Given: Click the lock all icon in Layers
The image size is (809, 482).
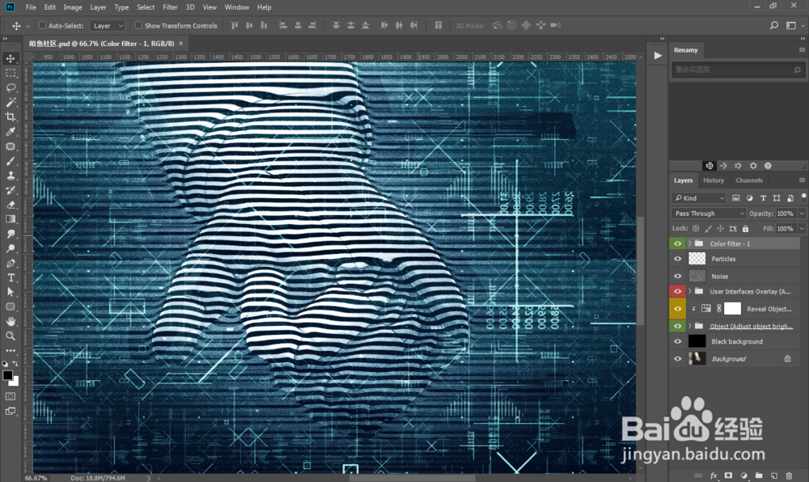Looking at the screenshot, I should point(746,228).
